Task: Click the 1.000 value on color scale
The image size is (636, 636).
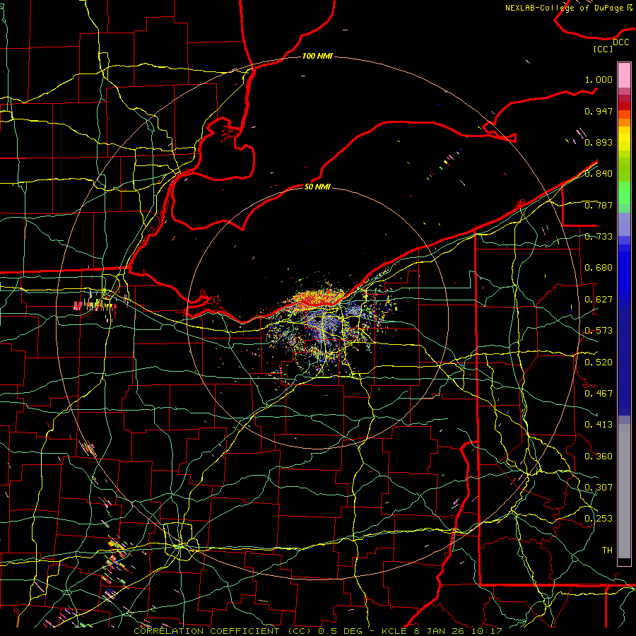Action: pyautogui.click(x=599, y=79)
